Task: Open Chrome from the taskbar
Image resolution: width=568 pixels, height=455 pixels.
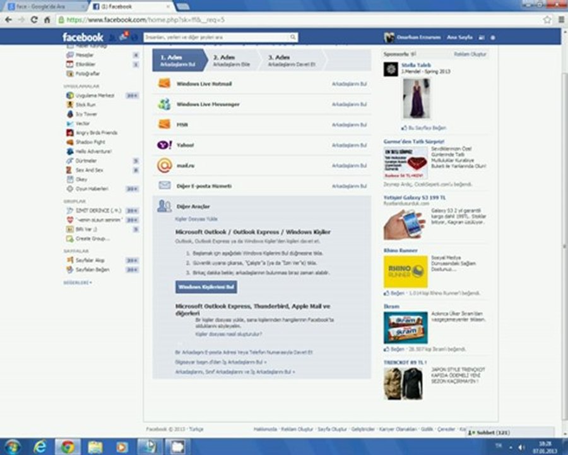Action: pos(68,447)
